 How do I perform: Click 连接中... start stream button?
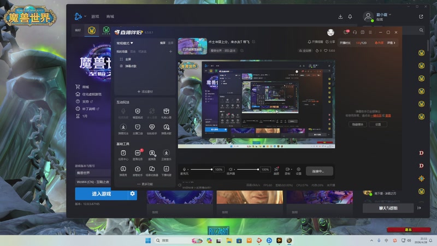(320, 171)
